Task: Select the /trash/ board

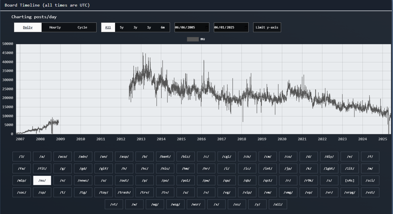Action: click(x=124, y=192)
